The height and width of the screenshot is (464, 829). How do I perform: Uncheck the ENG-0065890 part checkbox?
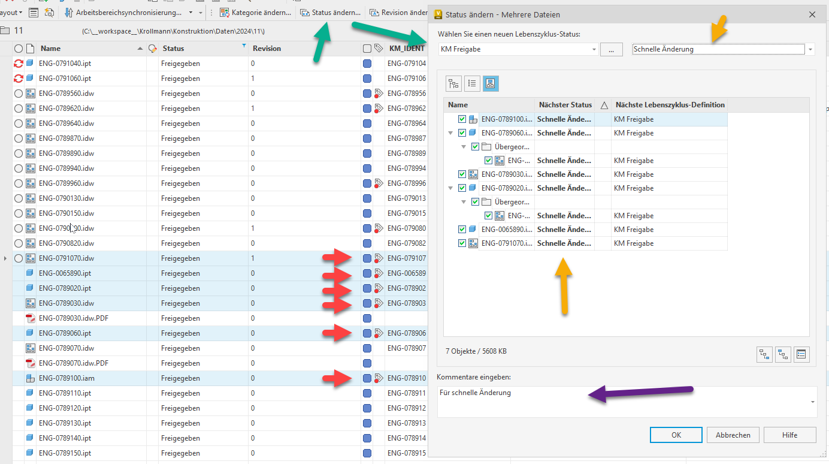point(462,230)
